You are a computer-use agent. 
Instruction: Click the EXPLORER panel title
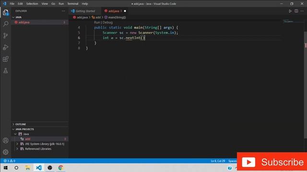coord(21,11)
